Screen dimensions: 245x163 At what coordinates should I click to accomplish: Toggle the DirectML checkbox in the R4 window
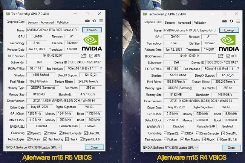pyautogui.click(x=223, y=133)
